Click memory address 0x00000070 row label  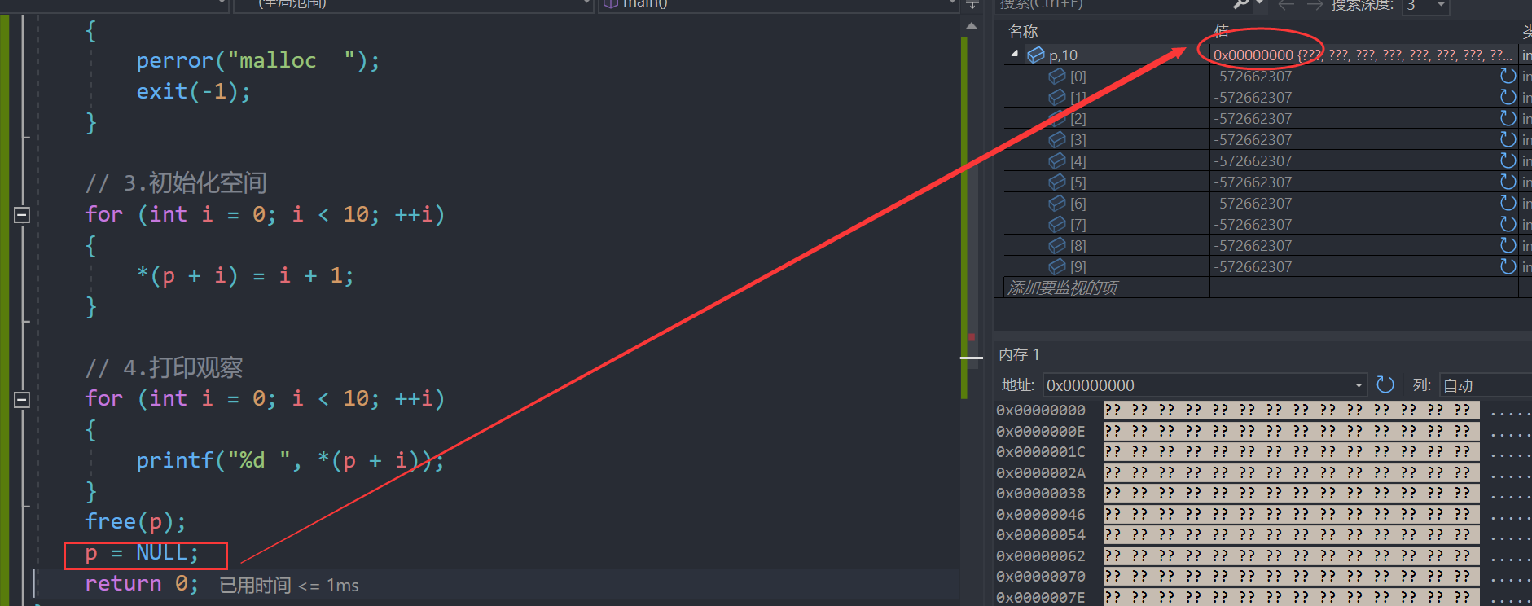[1041, 576]
